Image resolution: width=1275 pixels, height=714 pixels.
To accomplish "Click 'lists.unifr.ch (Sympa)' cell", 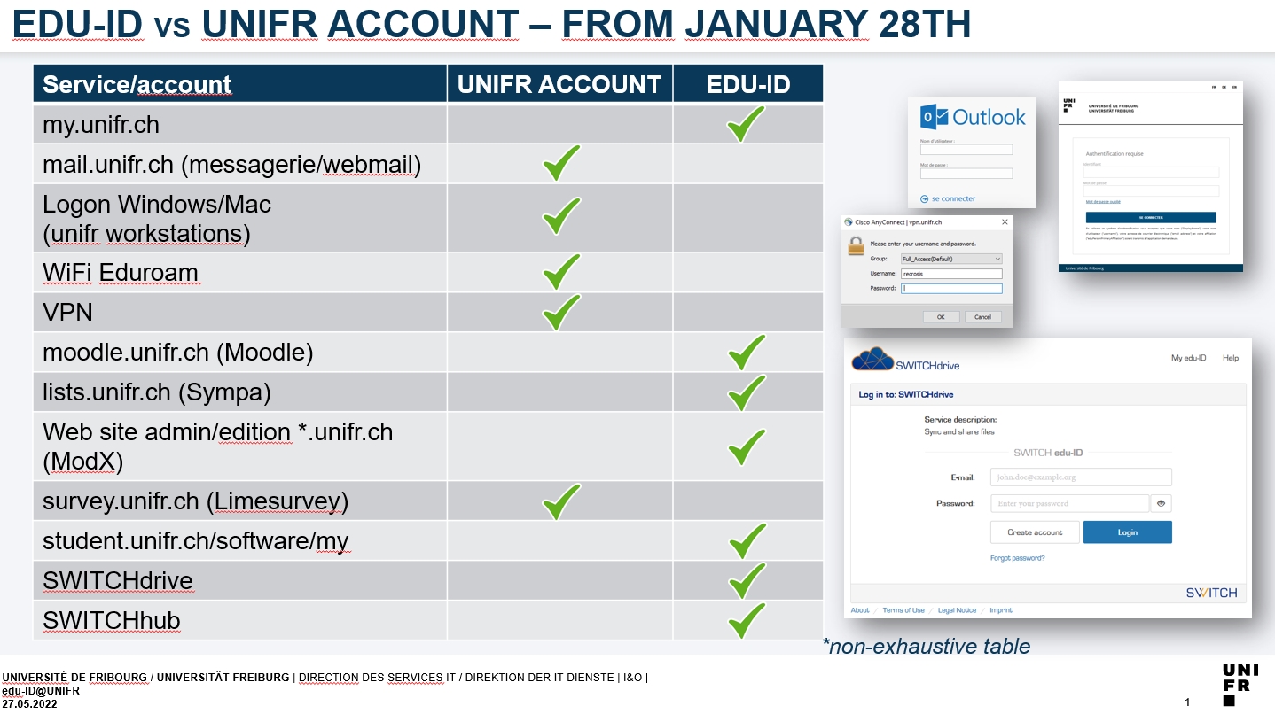I will [240, 392].
